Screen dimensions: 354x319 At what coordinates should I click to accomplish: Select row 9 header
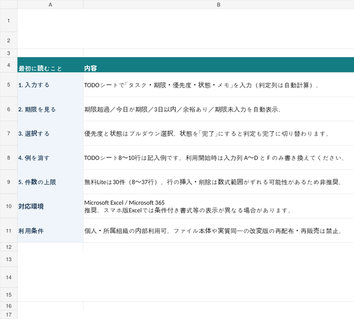tap(9, 182)
